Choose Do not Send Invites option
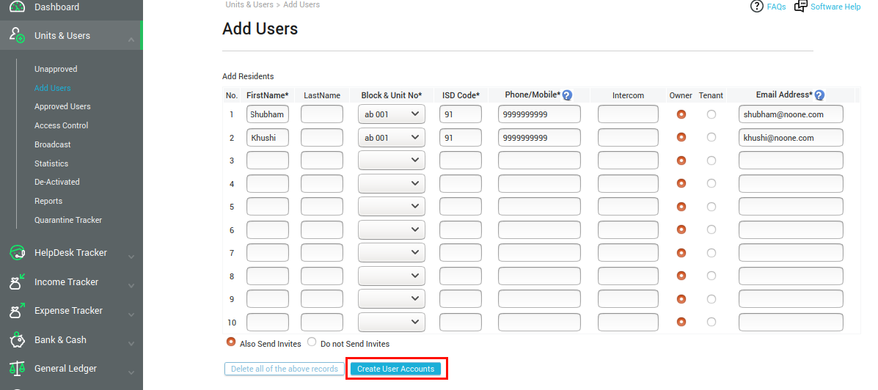This screenshot has height=390, width=878. coord(312,342)
